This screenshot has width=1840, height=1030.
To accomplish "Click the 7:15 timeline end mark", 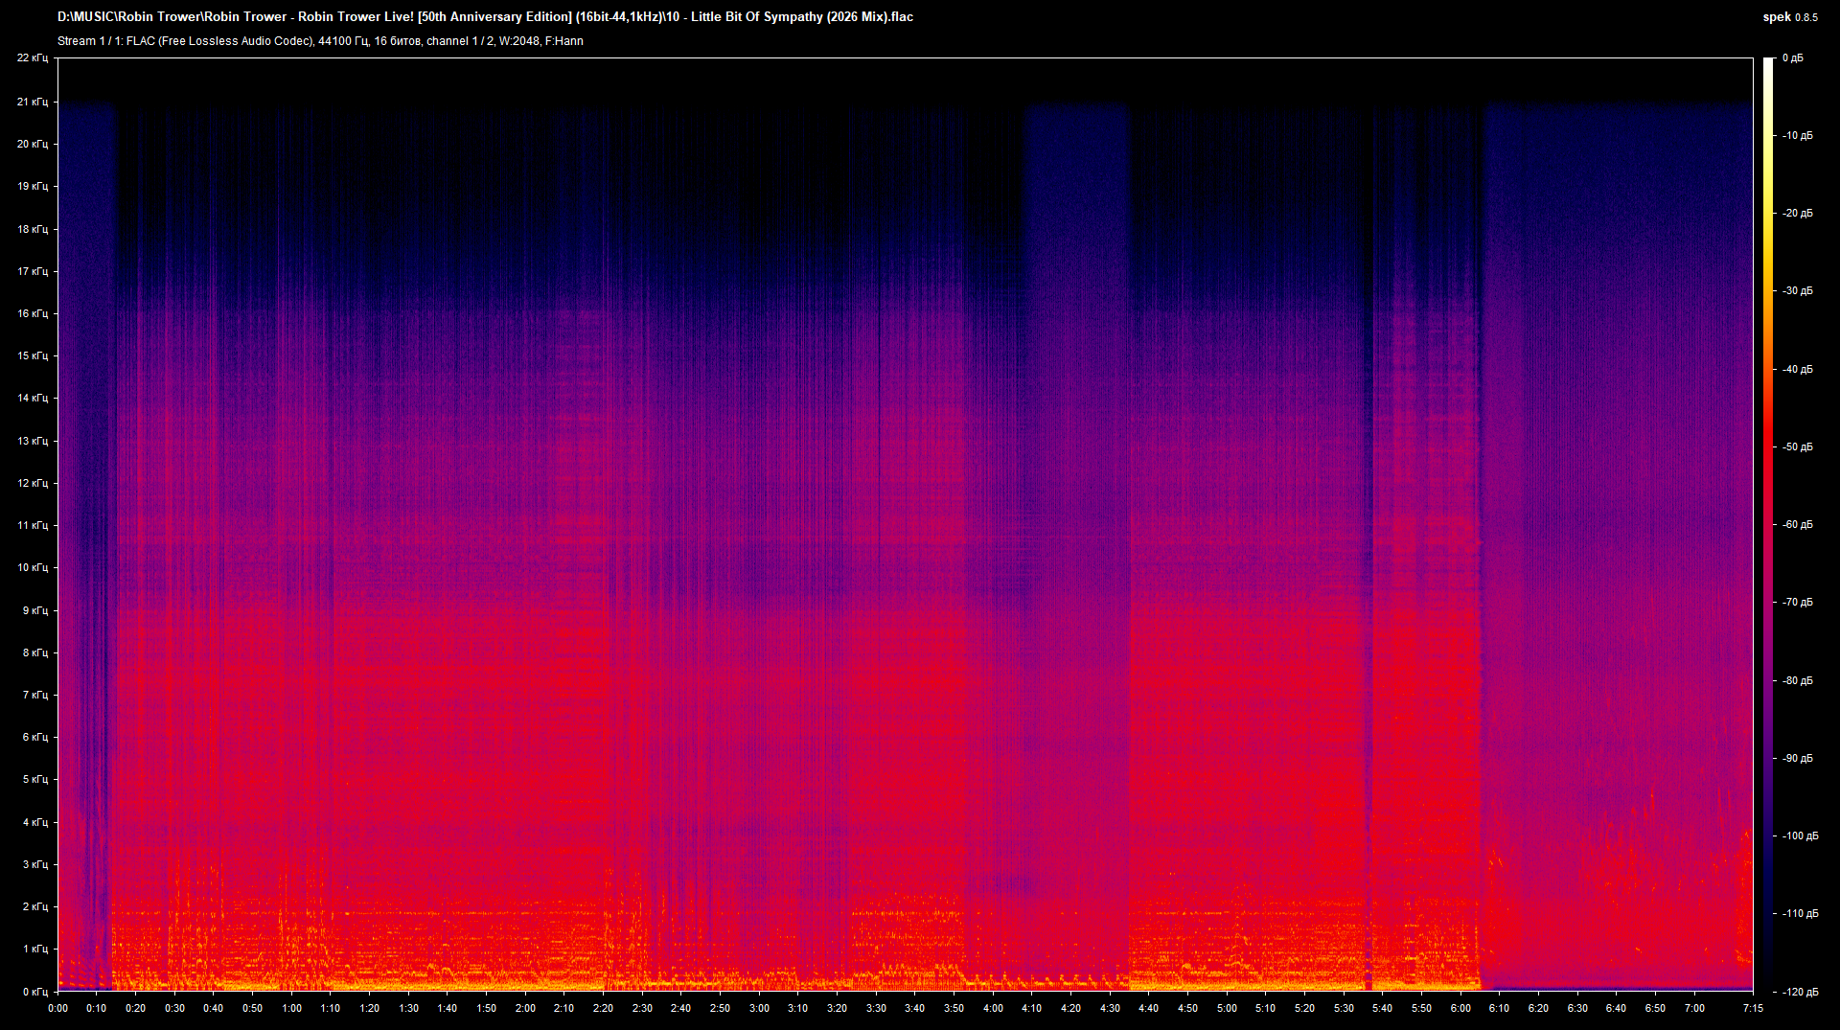I will (x=1754, y=1008).
